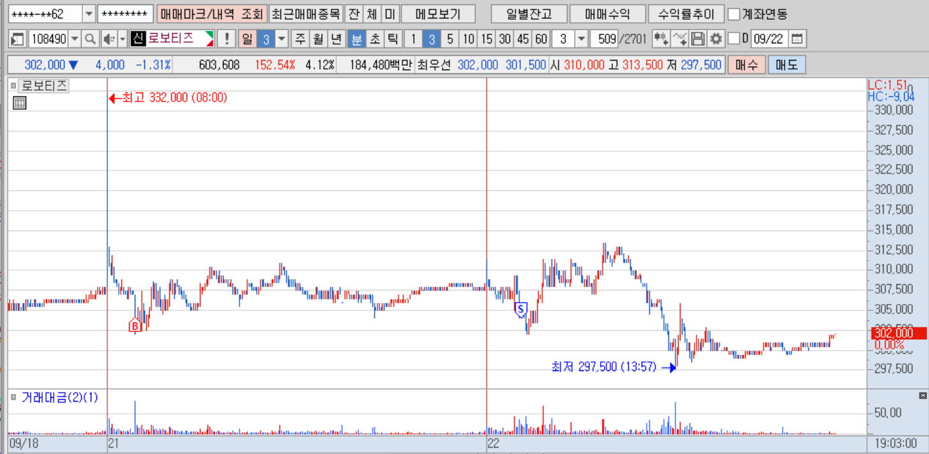The height and width of the screenshot is (454, 929).
Task: Click the stock code input 108490
Action: 49,39
